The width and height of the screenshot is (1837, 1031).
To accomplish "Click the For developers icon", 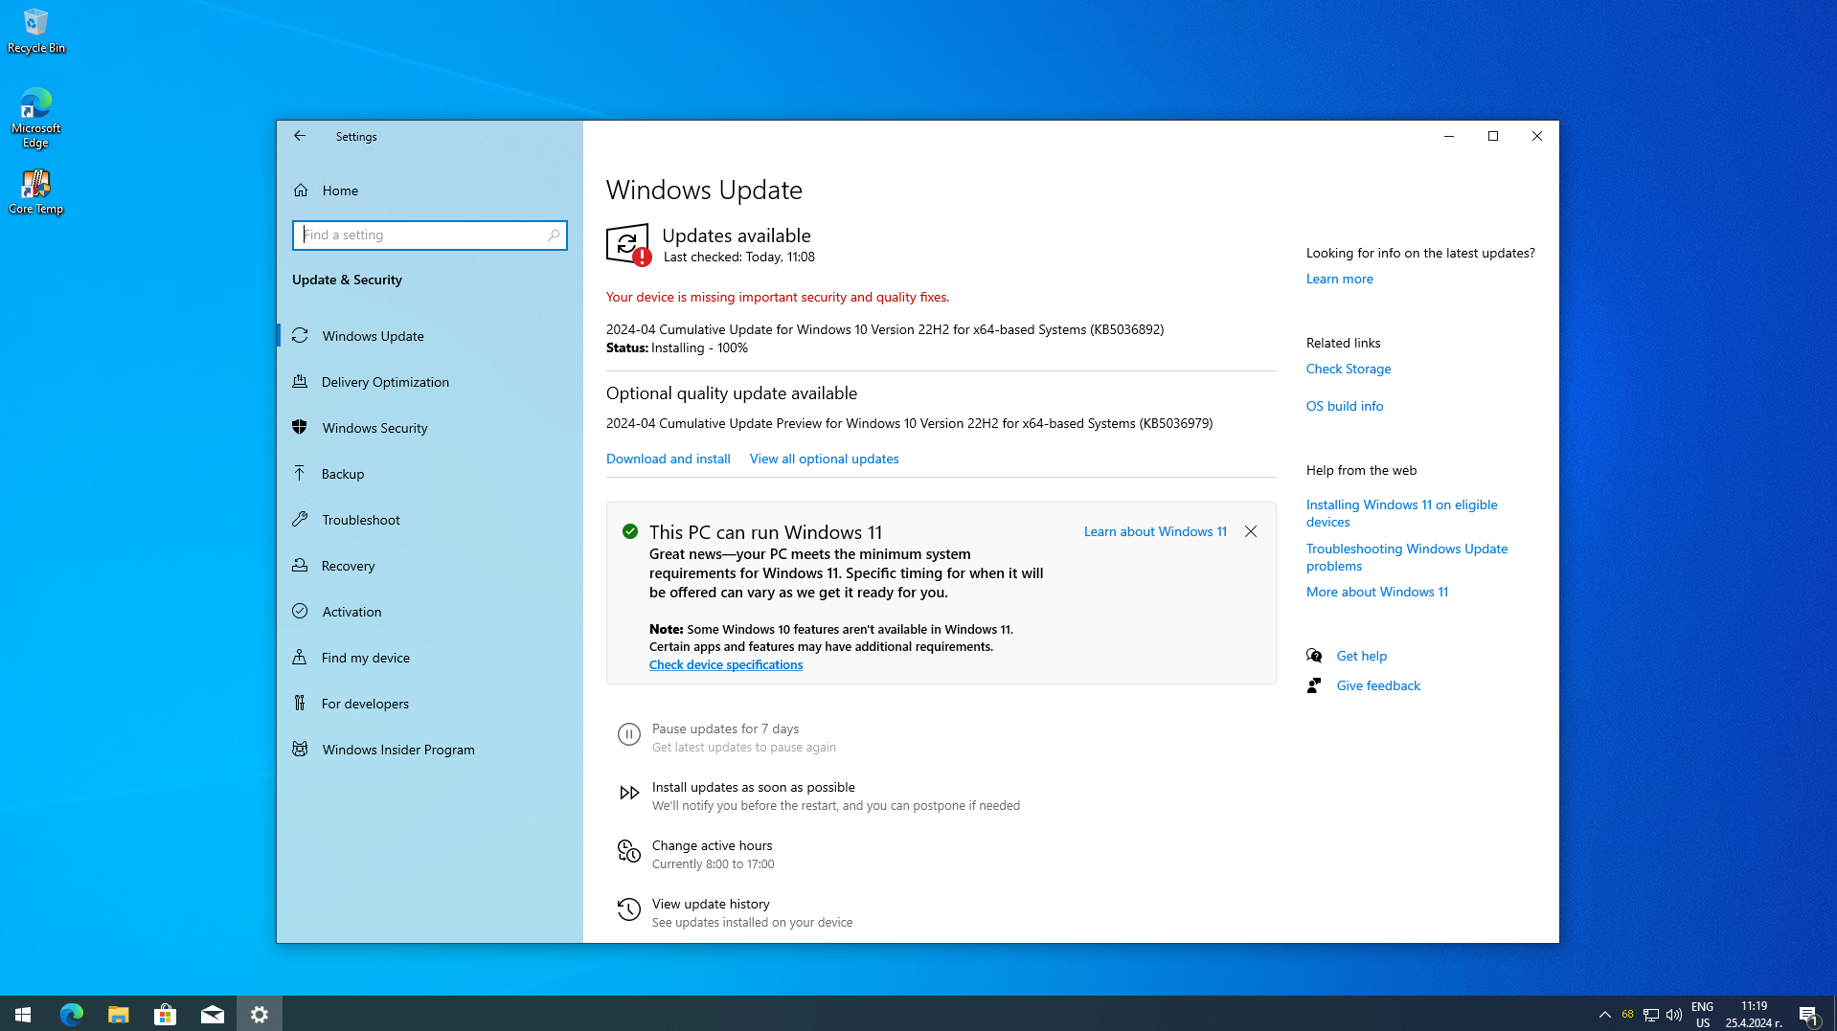I will pos(300,704).
